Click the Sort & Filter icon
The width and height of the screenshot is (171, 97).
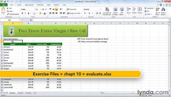158,9
